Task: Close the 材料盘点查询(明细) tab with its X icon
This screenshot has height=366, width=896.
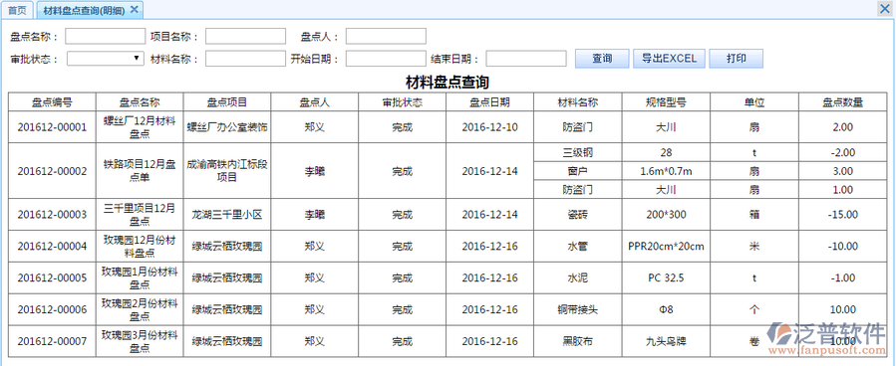Action: pos(135,9)
